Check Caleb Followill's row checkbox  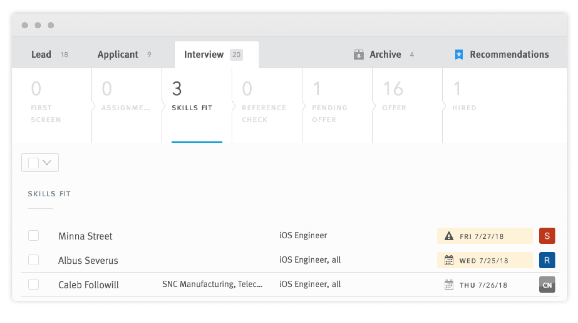click(x=33, y=284)
